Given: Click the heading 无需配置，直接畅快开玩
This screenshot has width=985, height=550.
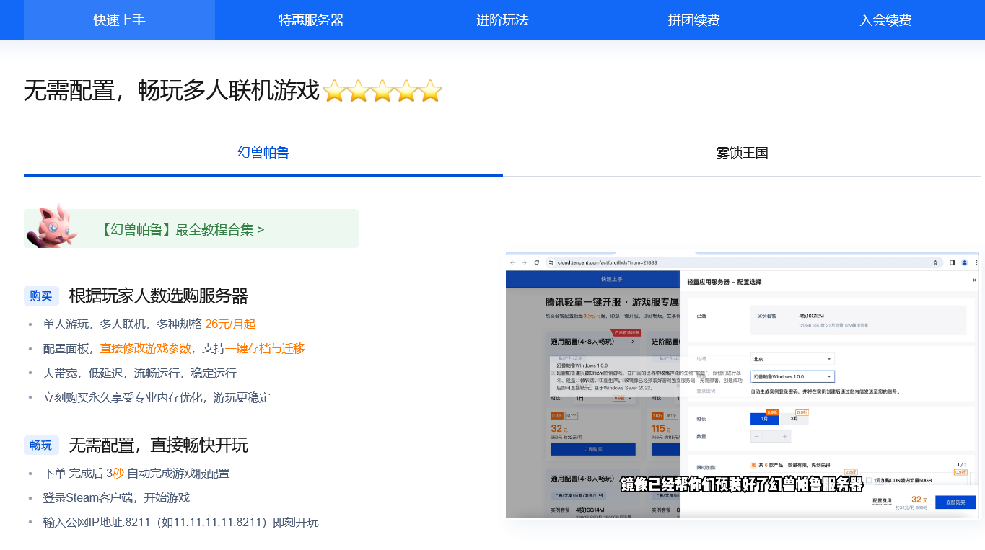Looking at the screenshot, I should coord(159,445).
